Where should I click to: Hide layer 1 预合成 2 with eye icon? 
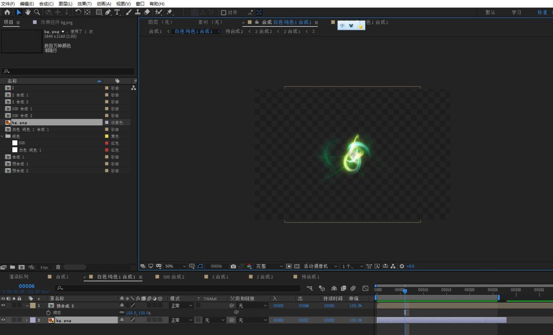click(x=3, y=305)
